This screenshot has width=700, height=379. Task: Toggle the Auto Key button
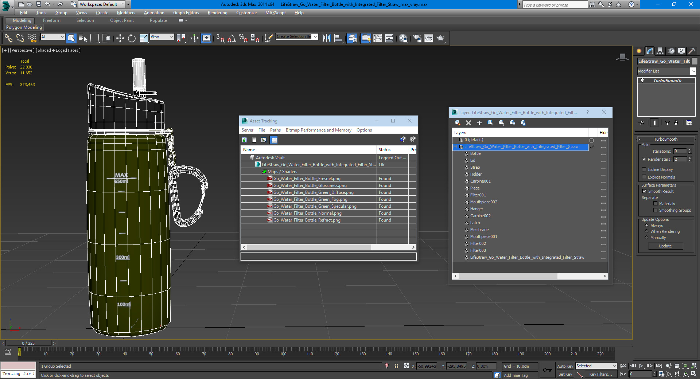(x=565, y=366)
